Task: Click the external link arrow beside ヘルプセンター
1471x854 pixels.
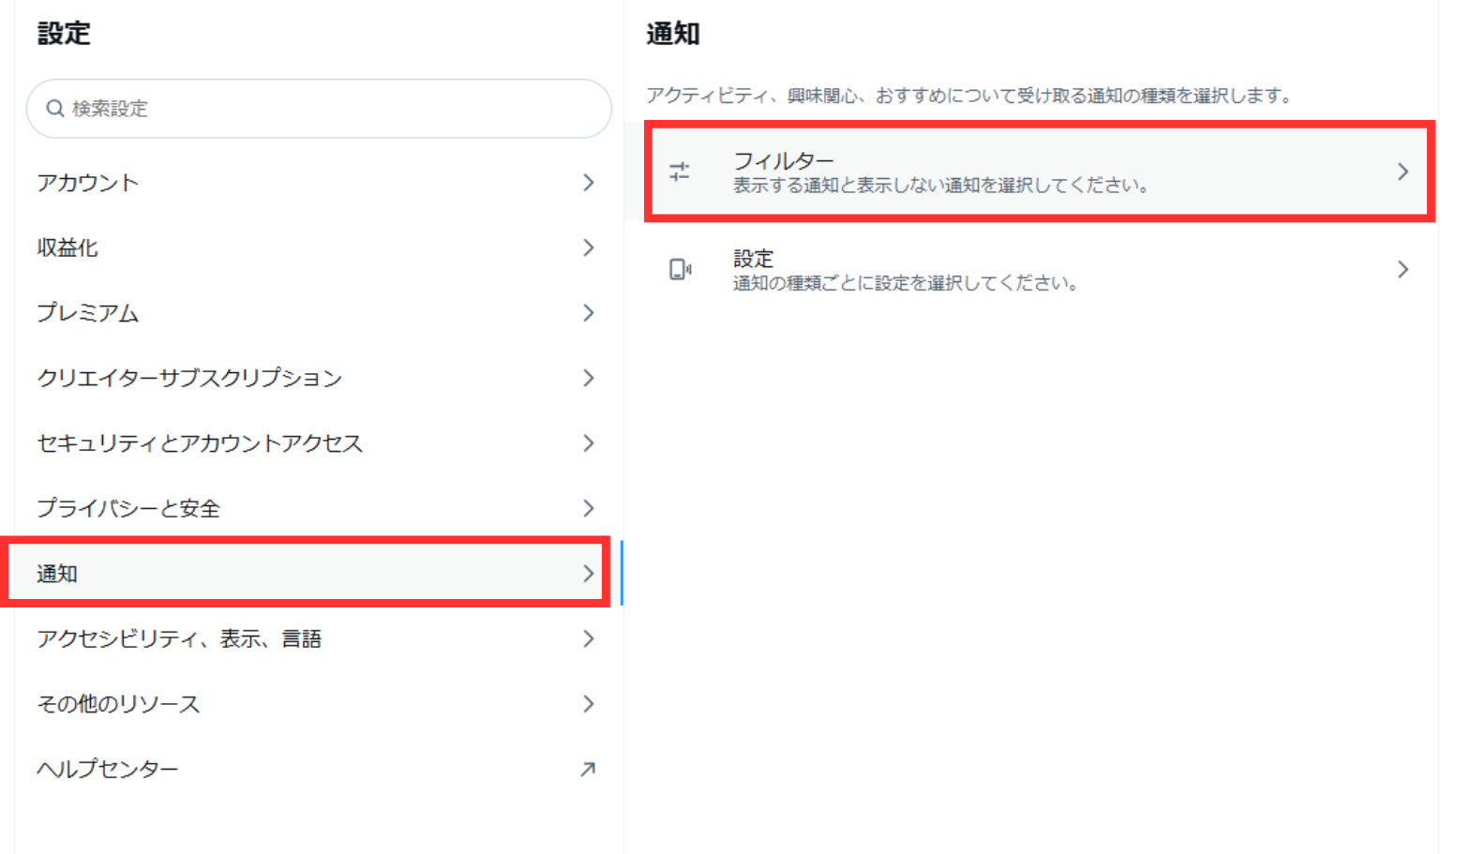Action: [x=588, y=770]
